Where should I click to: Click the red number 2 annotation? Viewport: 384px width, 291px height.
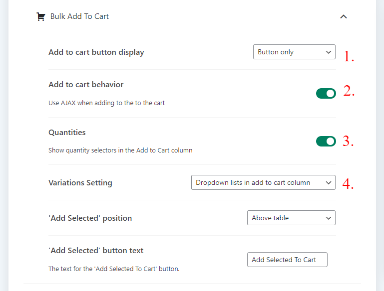tap(349, 91)
